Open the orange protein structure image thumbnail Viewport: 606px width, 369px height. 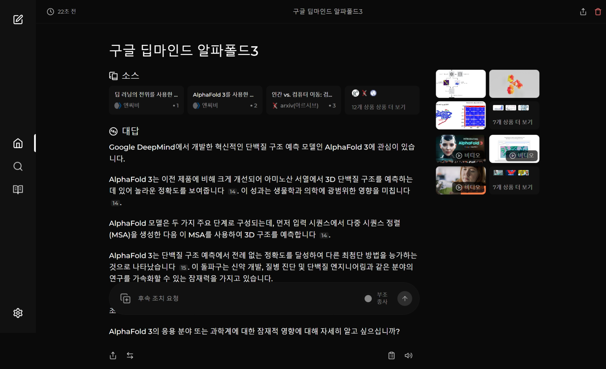coord(514,84)
